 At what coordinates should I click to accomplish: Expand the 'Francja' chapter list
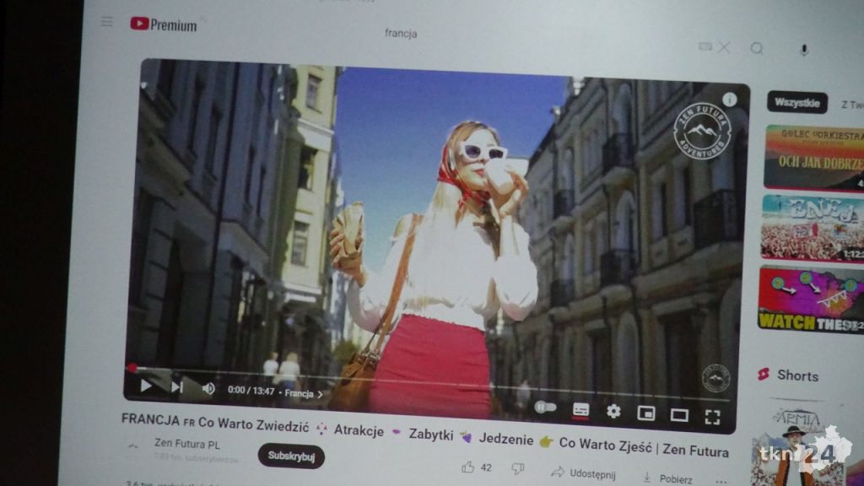[x=304, y=393]
